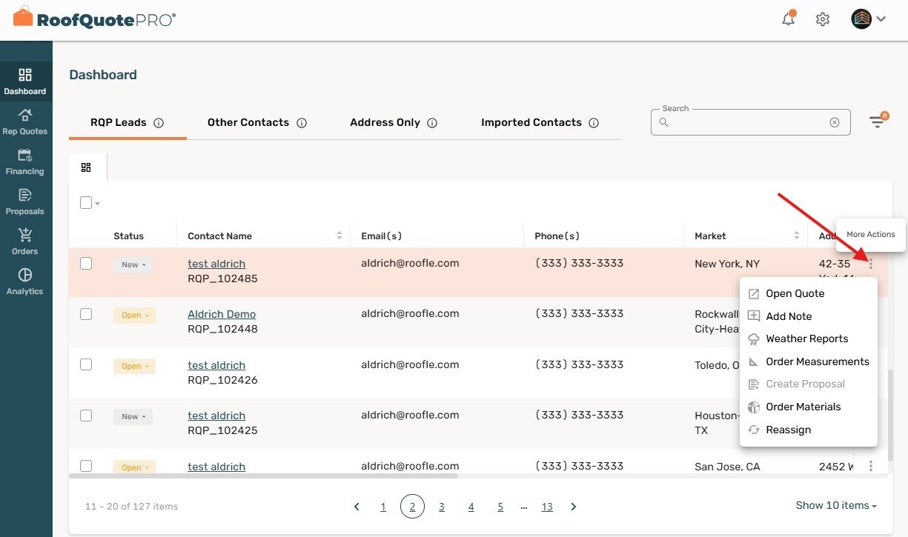Go to page 3 of the leads list
908x537 pixels.
coord(442,506)
